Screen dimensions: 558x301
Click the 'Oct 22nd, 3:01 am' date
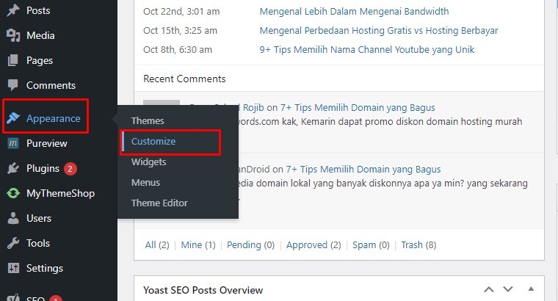click(181, 12)
